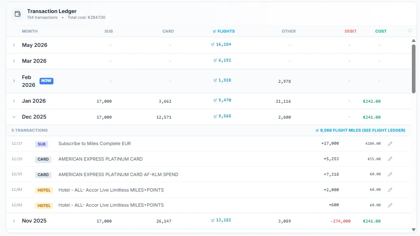Edit the first Accor Live Limitless hotel transaction
Viewport: 420px width, 236px height.
390,190
